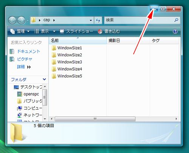Open the dropdown arrow beside 表示
The height and width of the screenshot is (153, 189).
(54, 31)
